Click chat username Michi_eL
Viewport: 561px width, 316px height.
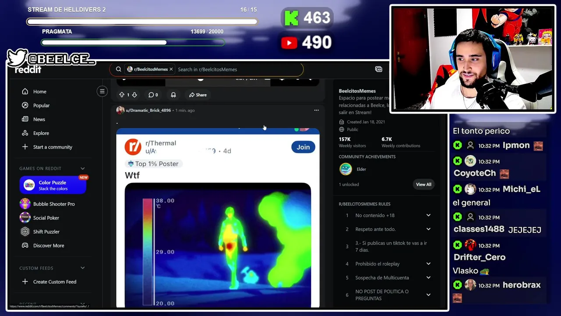click(522, 189)
